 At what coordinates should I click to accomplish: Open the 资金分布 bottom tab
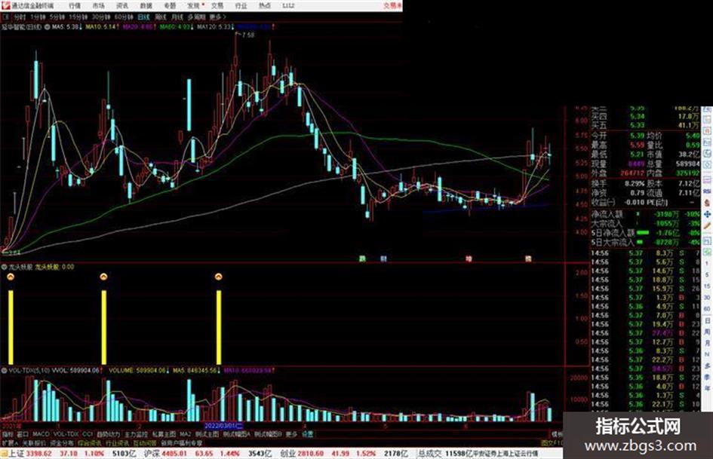click(x=62, y=442)
